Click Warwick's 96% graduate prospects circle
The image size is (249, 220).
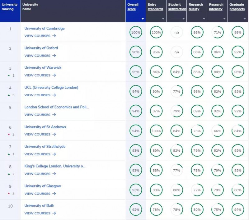(238, 72)
